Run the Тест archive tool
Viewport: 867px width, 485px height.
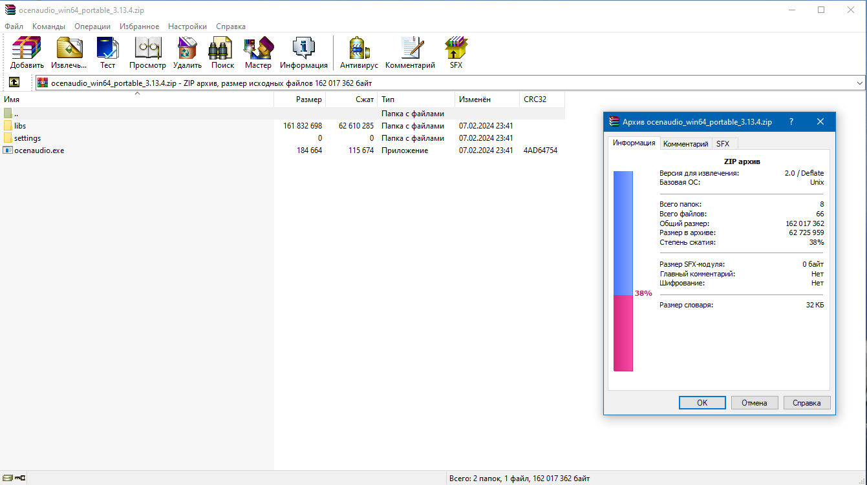[107, 53]
